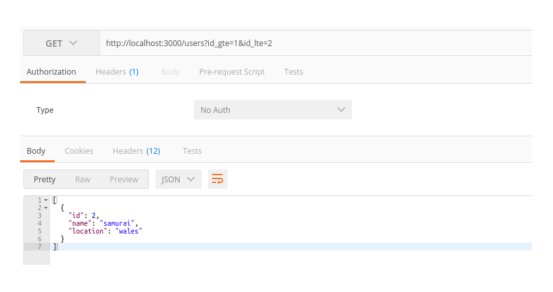Select the response Body tab

(x=36, y=151)
